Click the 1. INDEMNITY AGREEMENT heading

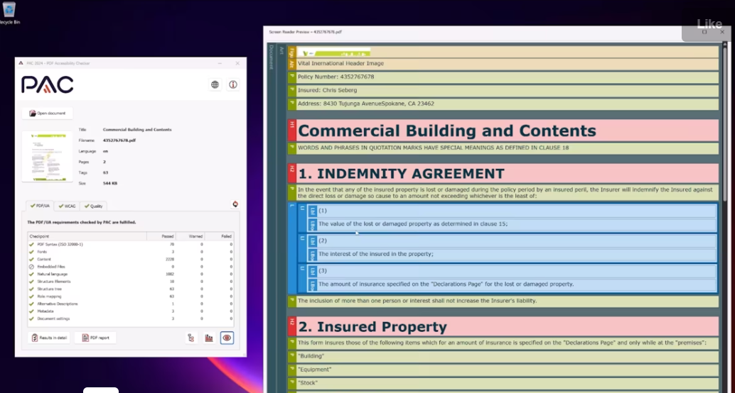[x=401, y=174]
